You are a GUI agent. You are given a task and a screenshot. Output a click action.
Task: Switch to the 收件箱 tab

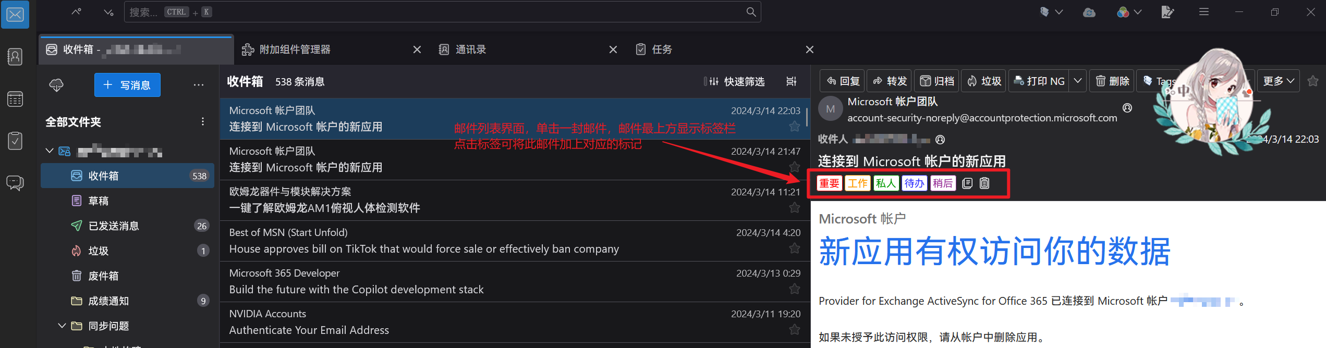click(x=136, y=49)
